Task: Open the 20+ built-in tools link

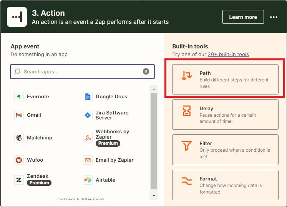Action: 228,55
